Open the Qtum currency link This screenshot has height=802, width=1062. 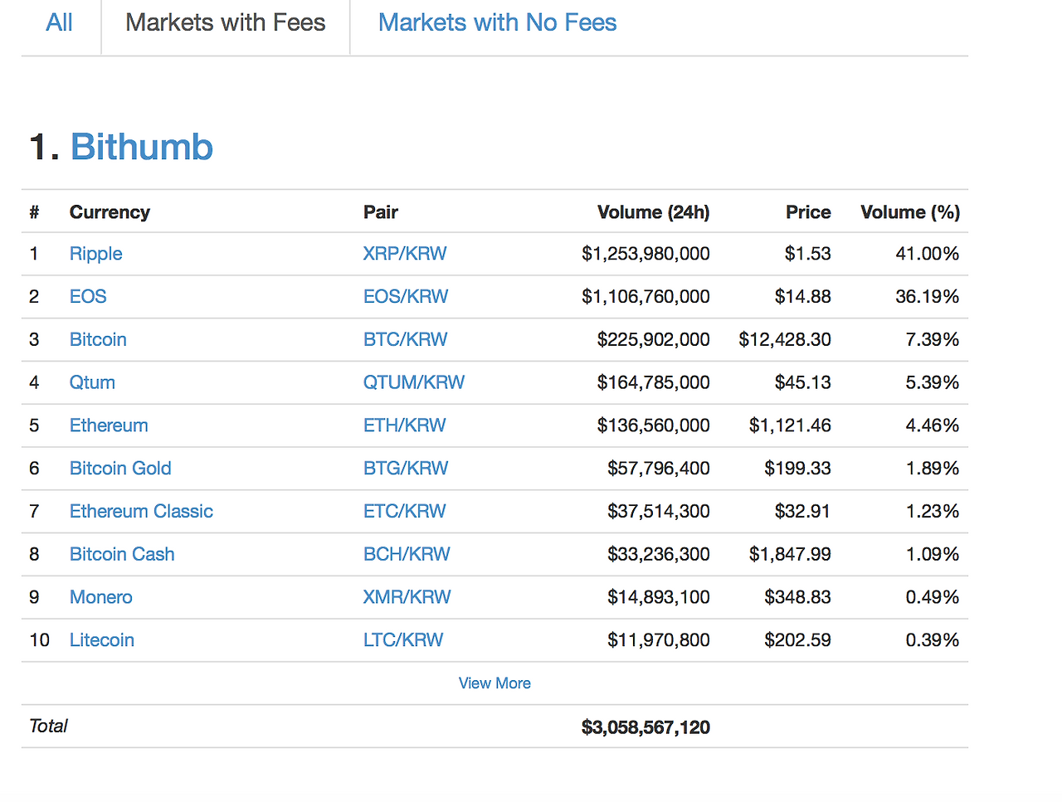92,383
